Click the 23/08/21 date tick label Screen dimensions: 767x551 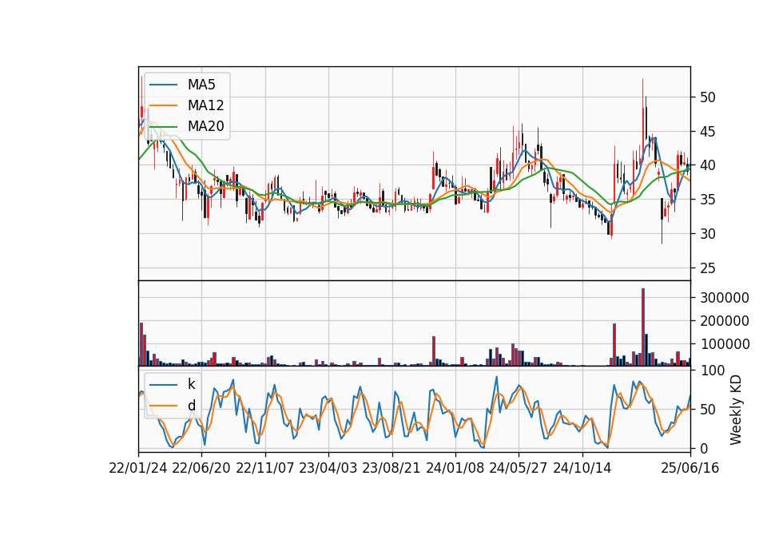click(391, 468)
